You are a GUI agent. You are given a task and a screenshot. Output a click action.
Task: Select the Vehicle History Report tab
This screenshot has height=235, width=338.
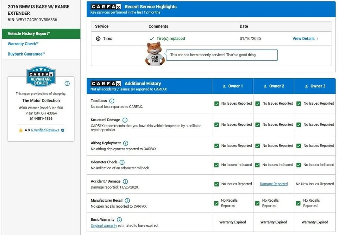pyautogui.click(x=41, y=34)
